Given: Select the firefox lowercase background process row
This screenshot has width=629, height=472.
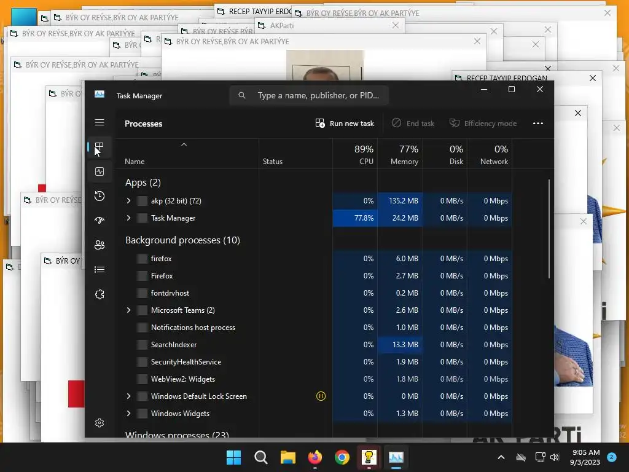Looking at the screenshot, I should click(x=314, y=259).
